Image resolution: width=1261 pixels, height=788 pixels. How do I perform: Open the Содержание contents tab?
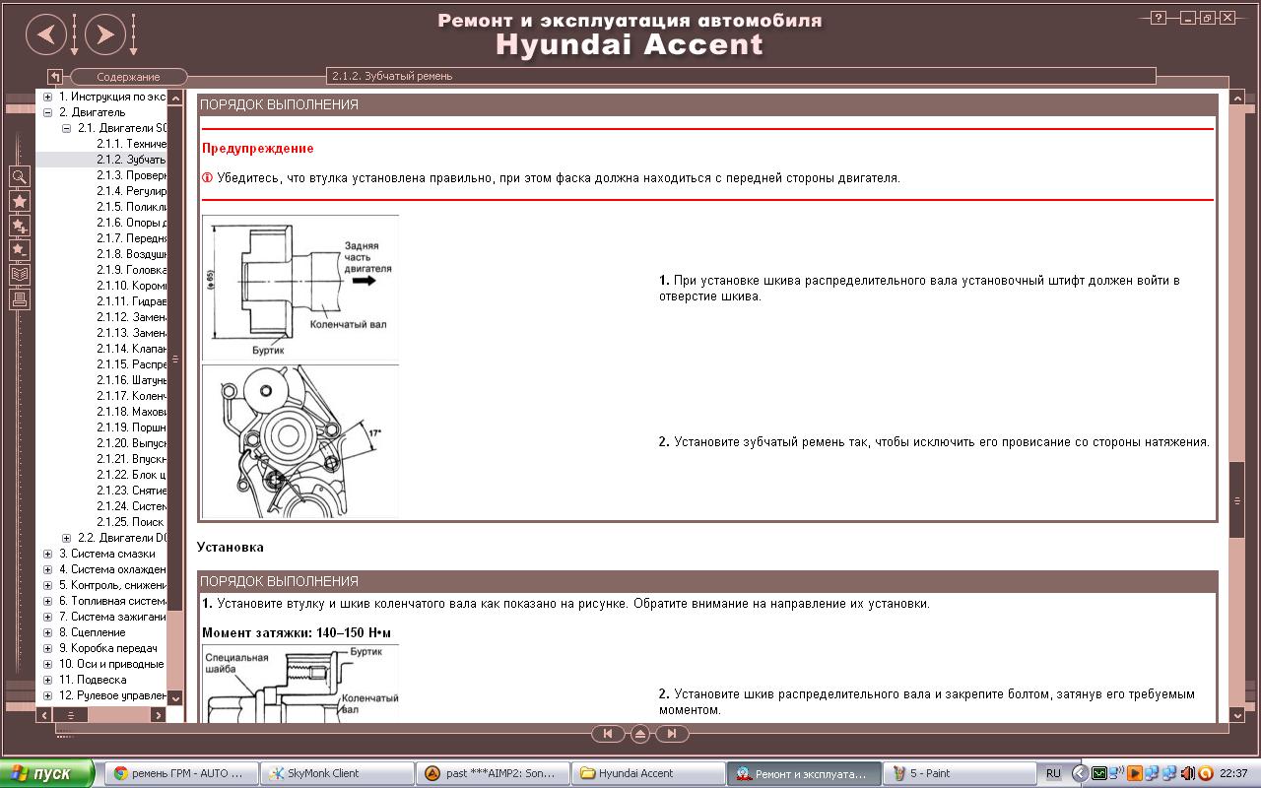coord(128,77)
